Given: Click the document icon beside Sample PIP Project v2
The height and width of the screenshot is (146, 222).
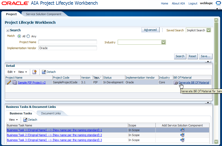Looking at the screenshot, I should pyautogui.click(x=15, y=82).
